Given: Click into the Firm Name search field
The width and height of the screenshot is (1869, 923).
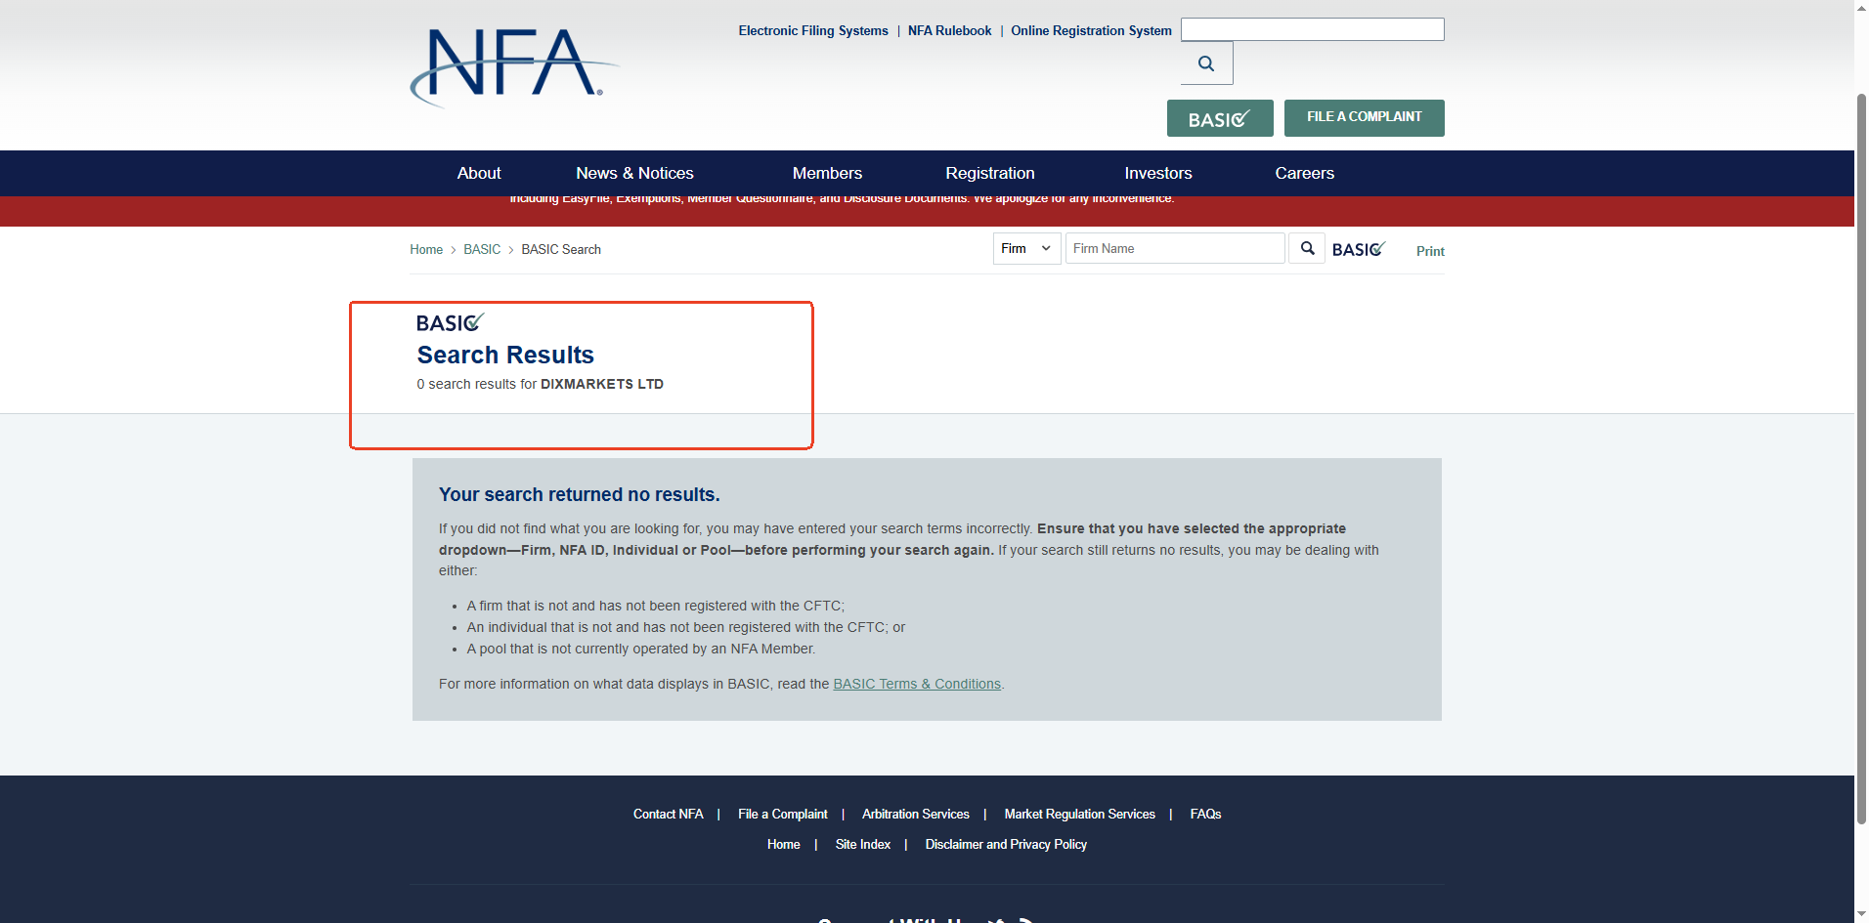Looking at the screenshot, I should click(x=1175, y=248).
